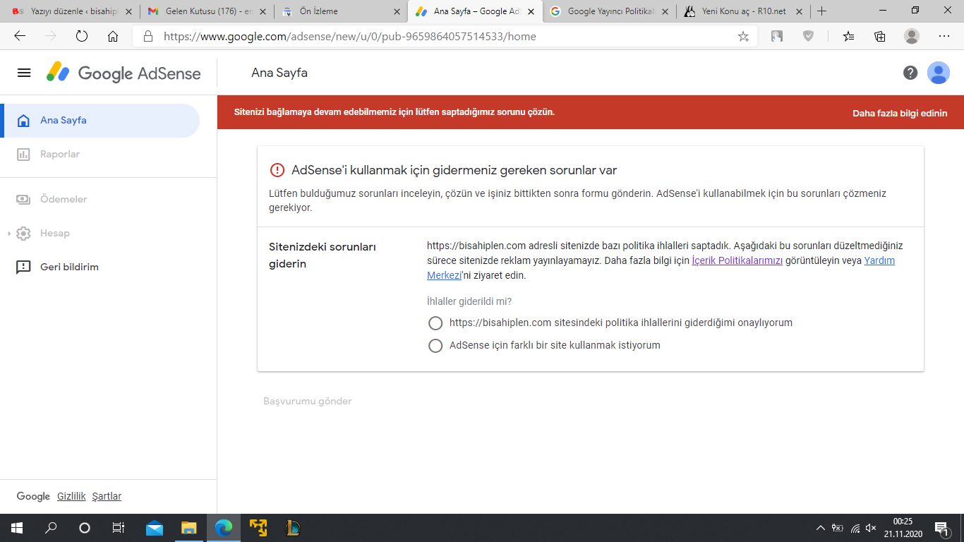Click the İhlaller giderildi mi? text

pos(469,301)
